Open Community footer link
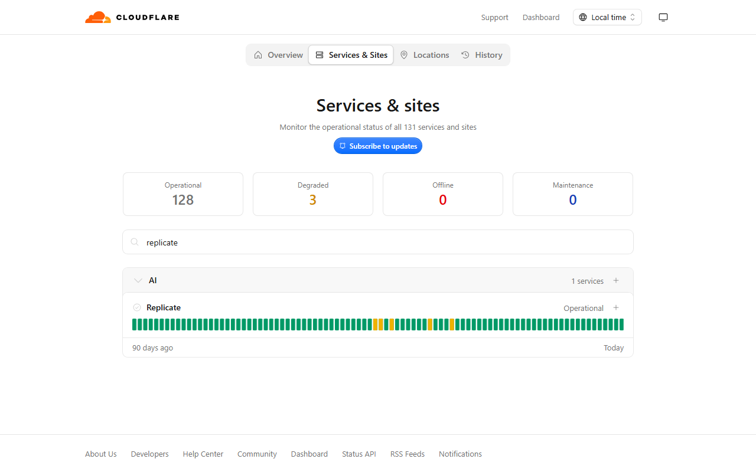The height and width of the screenshot is (472, 756). click(257, 454)
